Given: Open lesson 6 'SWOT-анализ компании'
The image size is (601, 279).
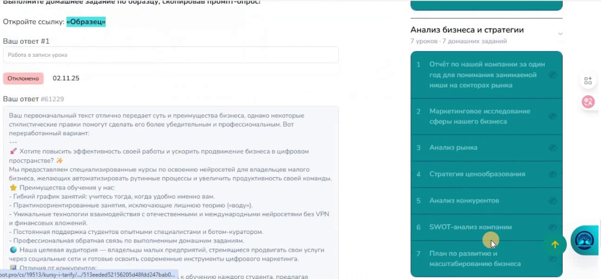Looking at the screenshot, I should coord(487,227).
